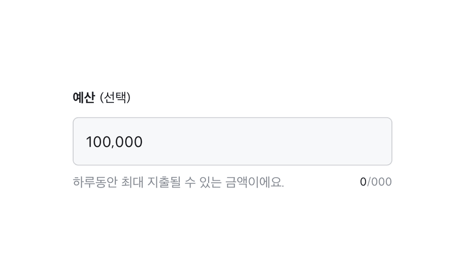The width and height of the screenshot is (466, 279).
Task: Click the 0/000 character counter
Action: pyautogui.click(x=376, y=182)
